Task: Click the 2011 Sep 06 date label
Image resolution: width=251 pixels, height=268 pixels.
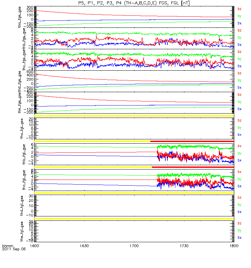Action: click(x=14, y=249)
